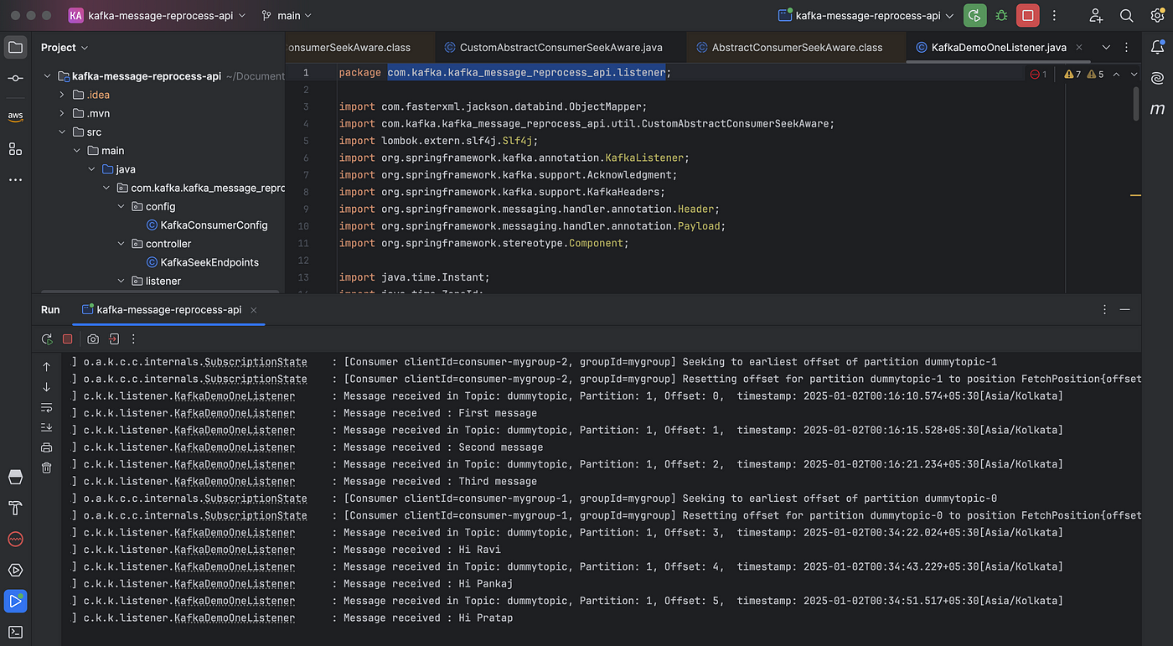Collapse the config package
The height and width of the screenshot is (646, 1173).
point(121,206)
